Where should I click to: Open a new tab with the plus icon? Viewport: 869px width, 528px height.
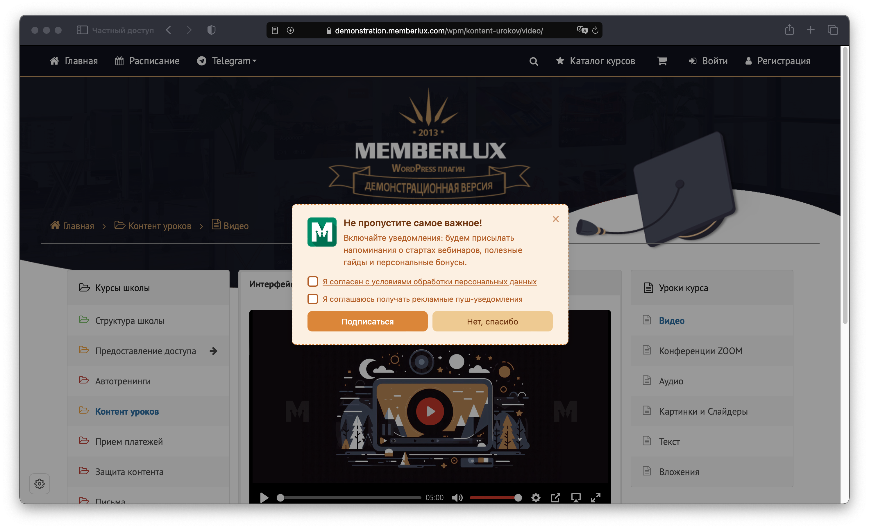811,30
